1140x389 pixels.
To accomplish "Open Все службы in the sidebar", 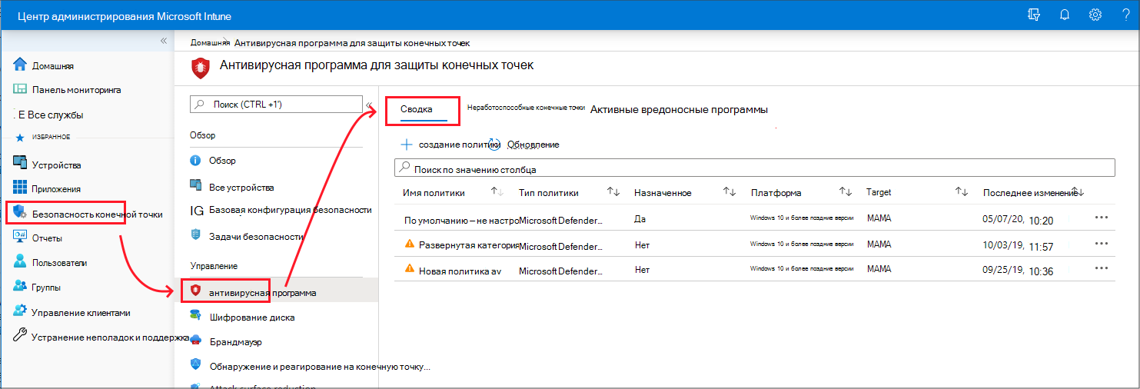I will pos(48,115).
